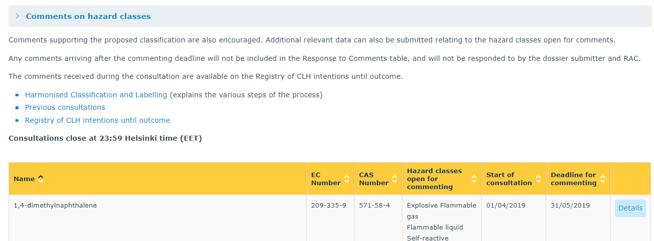The image size is (654, 241).
Task: Click the Deadline for commenting header label
Action: [573, 179]
